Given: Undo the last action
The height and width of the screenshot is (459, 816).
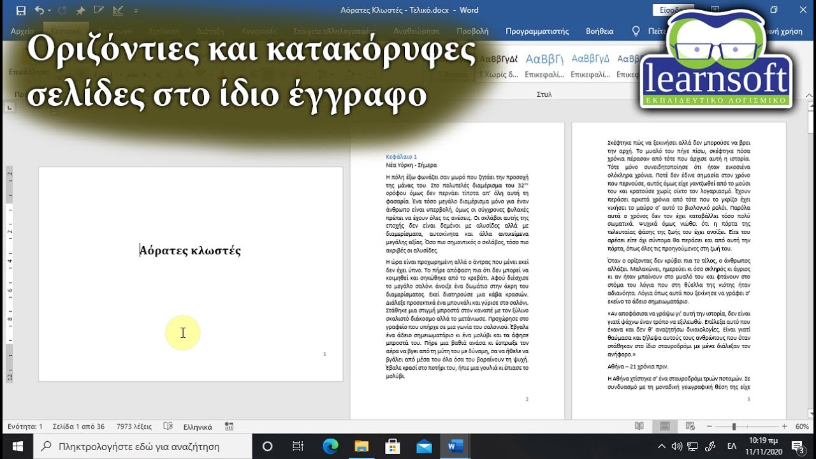Looking at the screenshot, I should click(40, 10).
